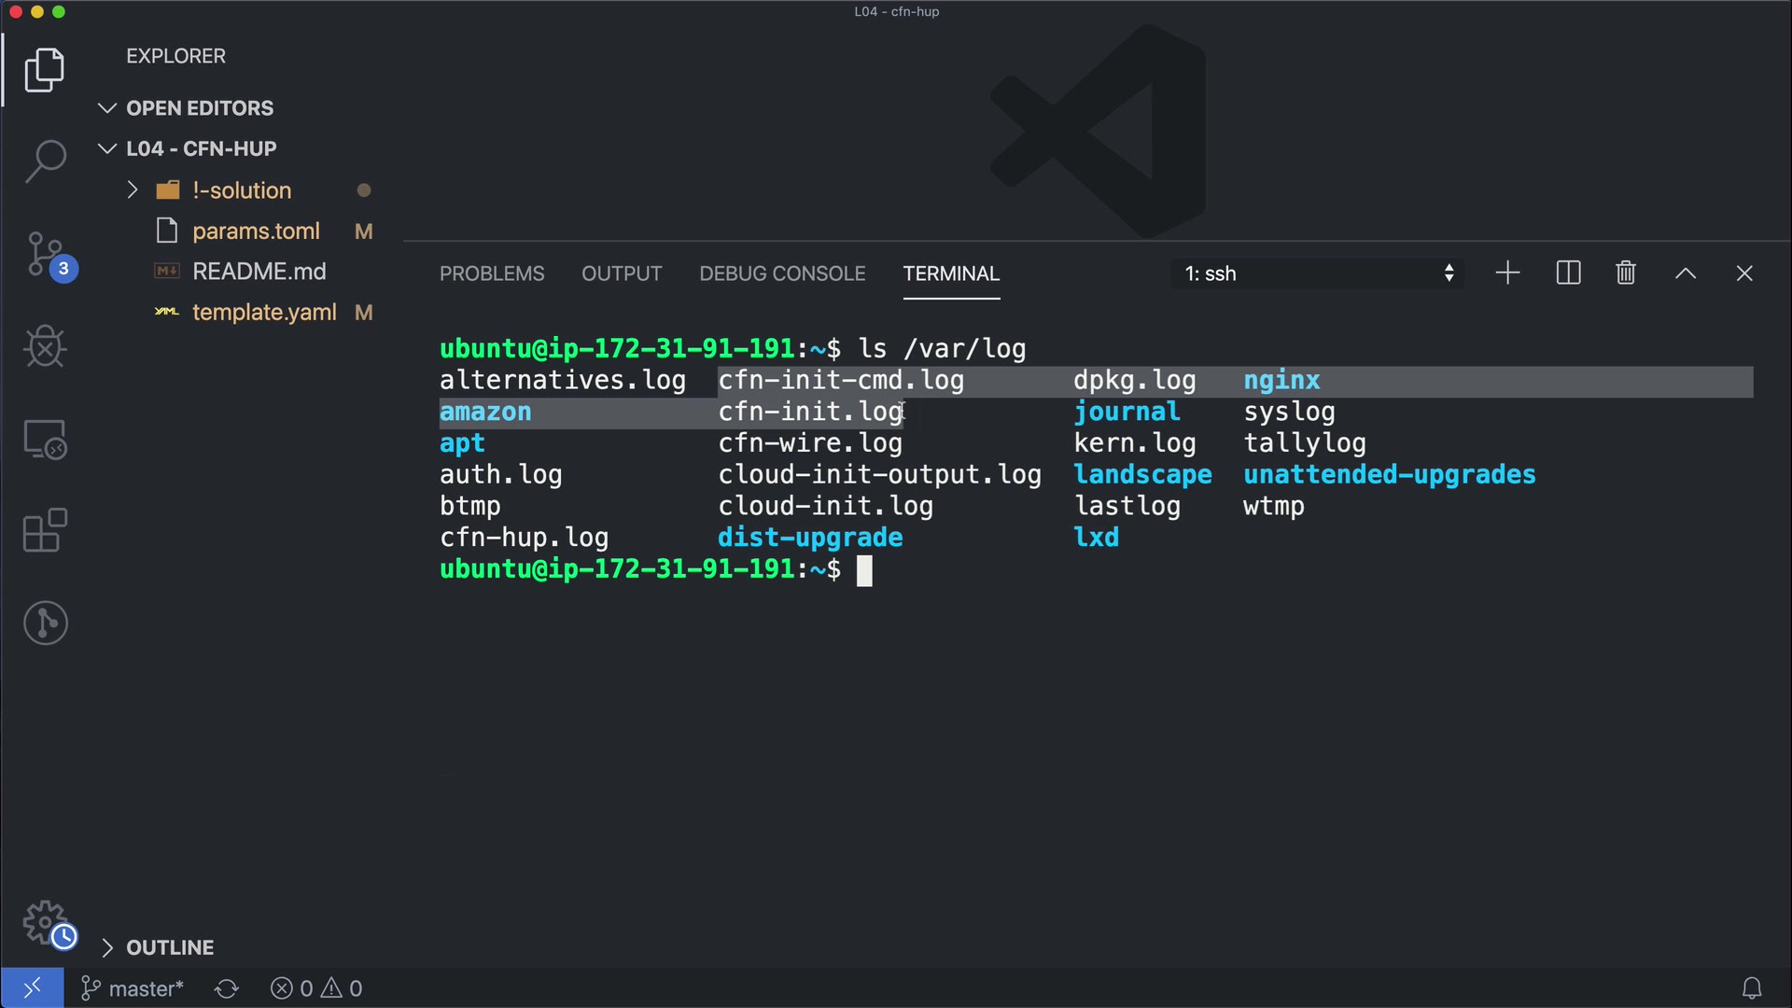Maximize terminal panel with up chevron
Image resolution: width=1792 pixels, height=1008 pixels.
tap(1685, 273)
